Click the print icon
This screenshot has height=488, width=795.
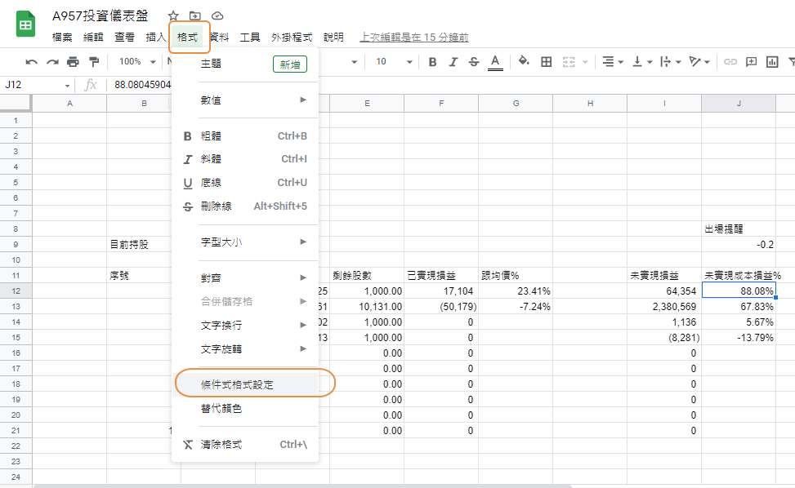pyautogui.click(x=73, y=62)
